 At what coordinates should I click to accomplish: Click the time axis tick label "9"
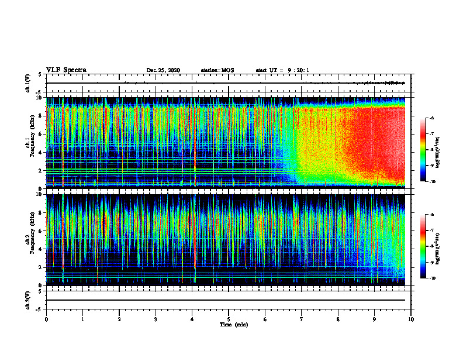[x=374, y=319]
